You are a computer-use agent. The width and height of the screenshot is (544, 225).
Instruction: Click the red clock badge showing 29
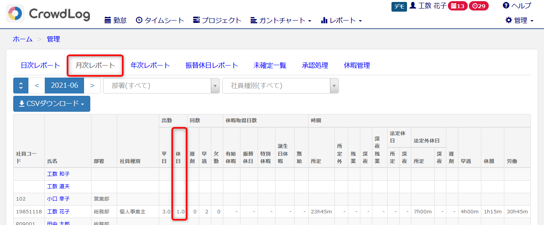tap(479, 6)
